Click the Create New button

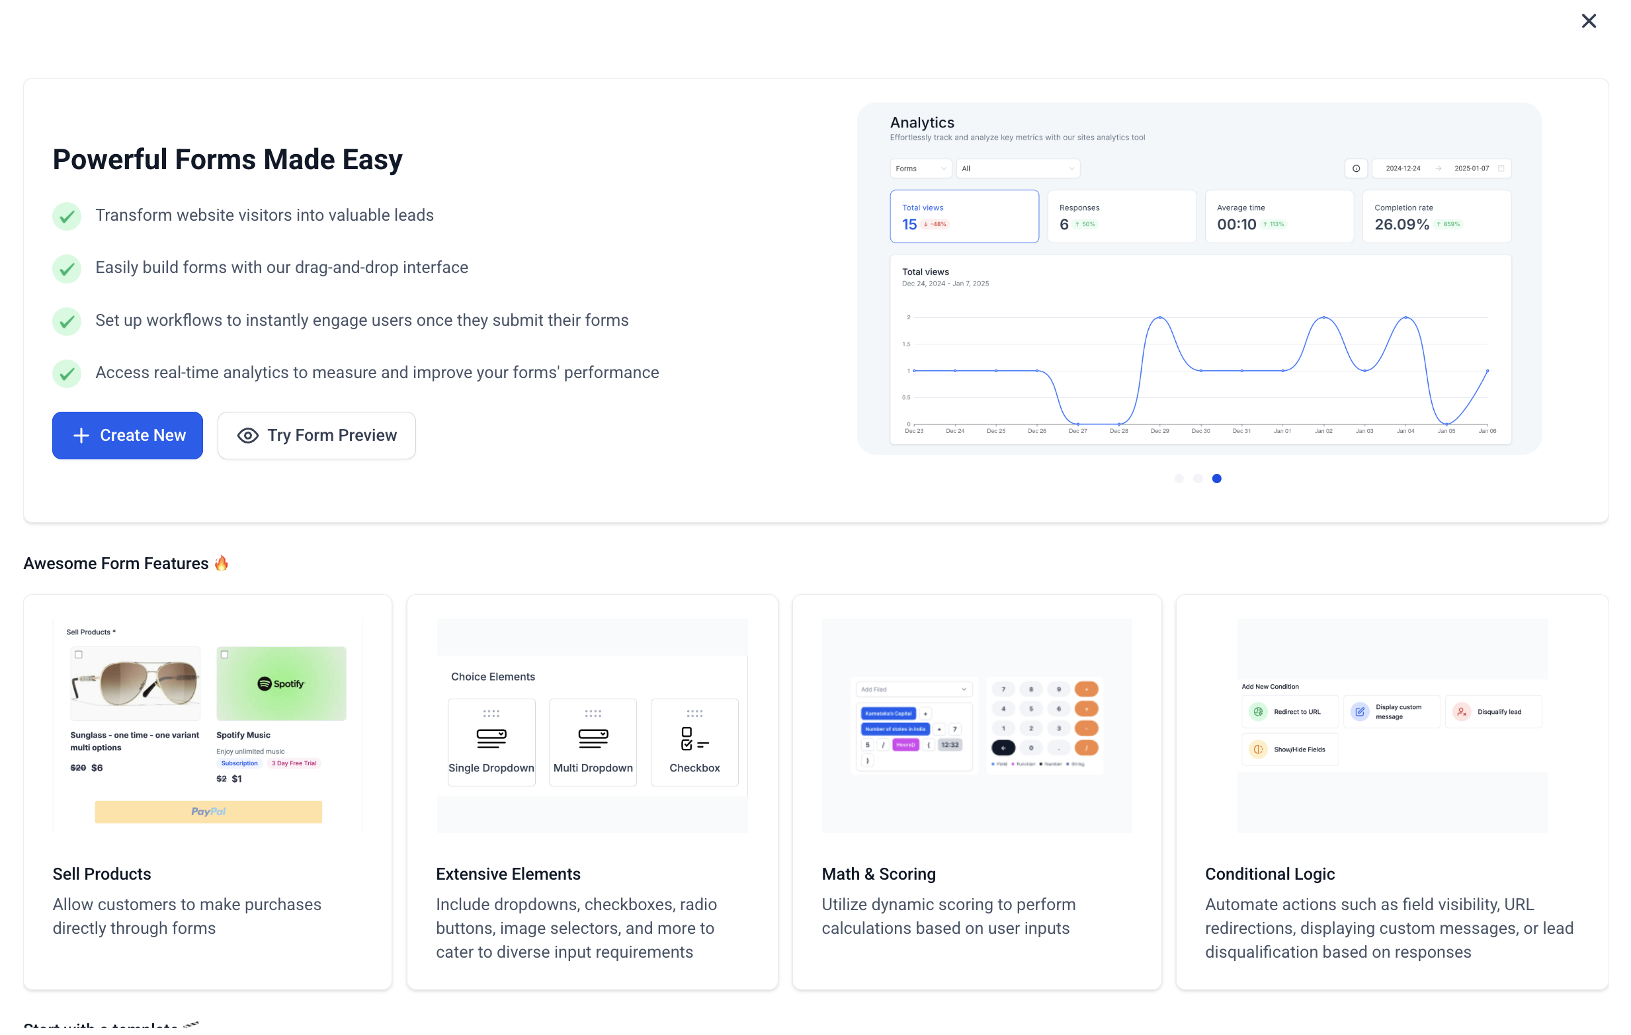[128, 436]
